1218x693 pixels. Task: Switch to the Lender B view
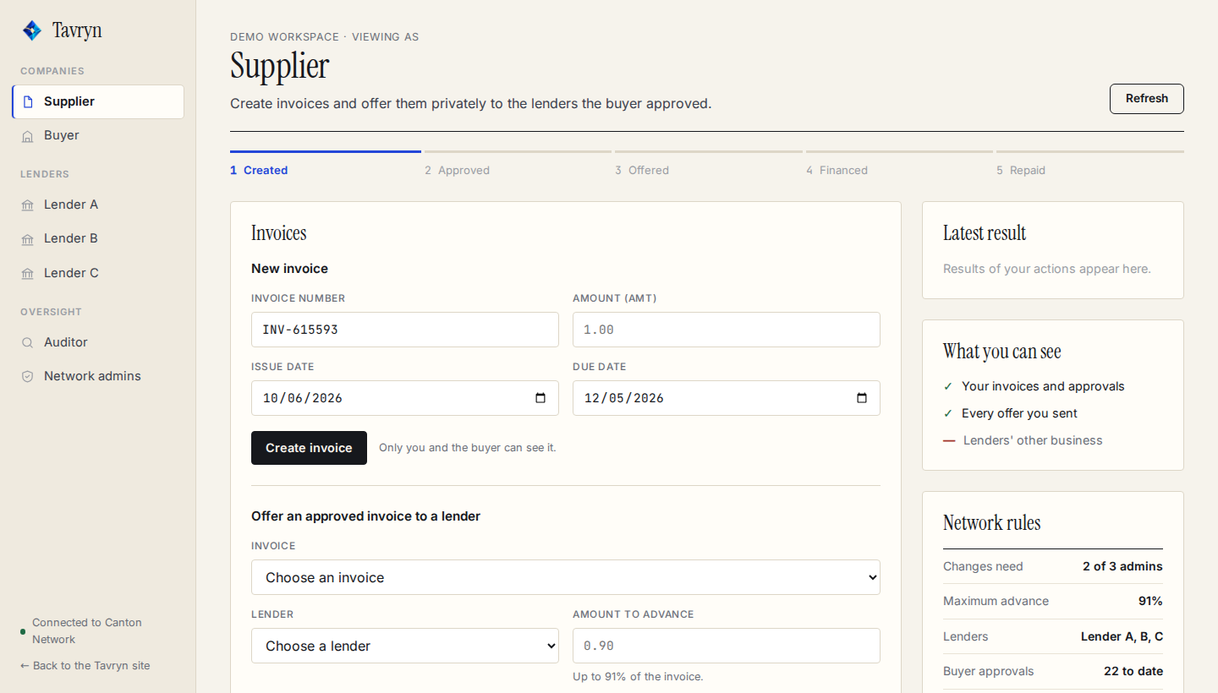(98, 238)
